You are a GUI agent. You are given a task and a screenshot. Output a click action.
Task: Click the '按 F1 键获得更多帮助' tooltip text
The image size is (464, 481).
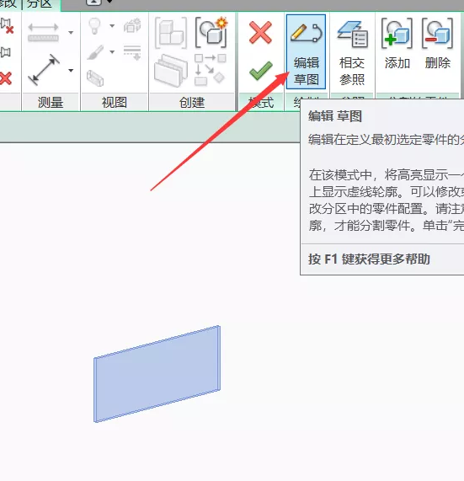click(x=369, y=259)
